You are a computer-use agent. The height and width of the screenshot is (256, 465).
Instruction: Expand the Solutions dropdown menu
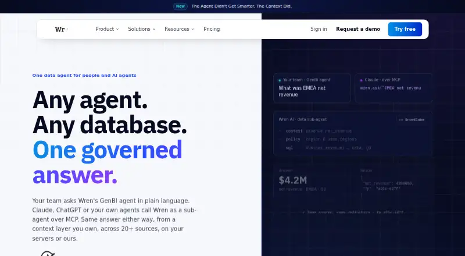pyautogui.click(x=142, y=29)
